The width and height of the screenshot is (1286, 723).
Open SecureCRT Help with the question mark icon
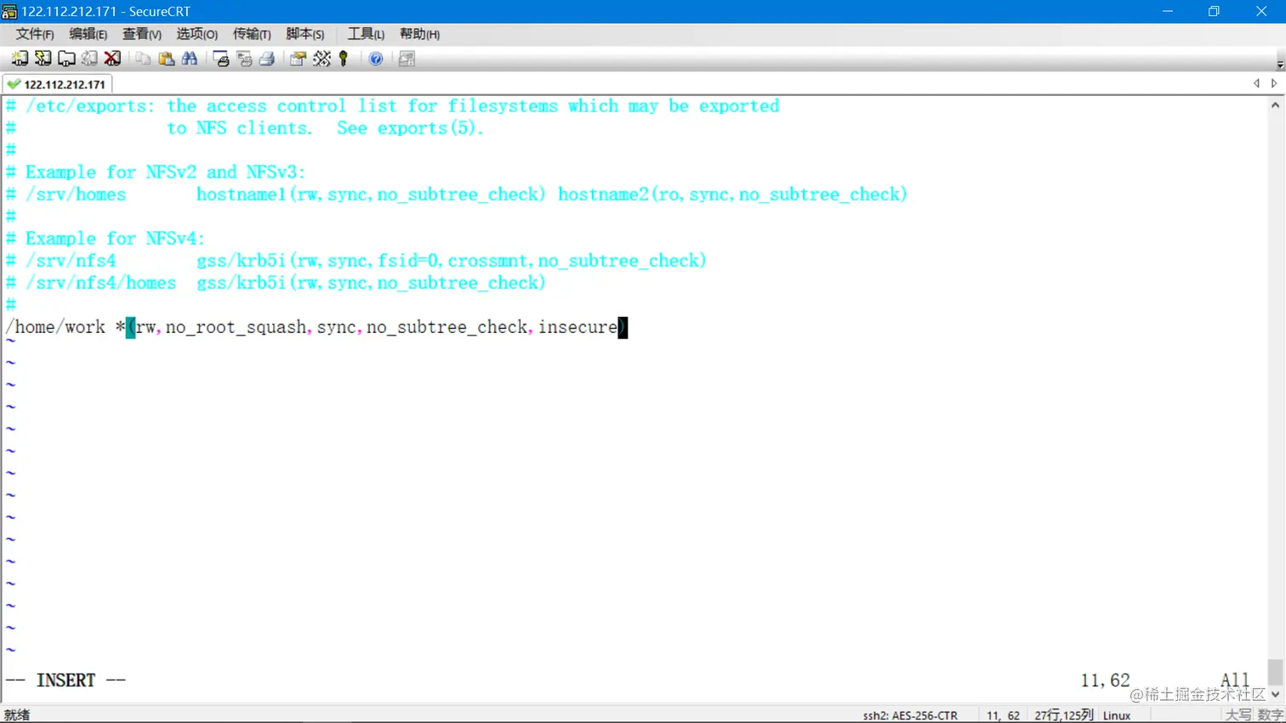(375, 58)
